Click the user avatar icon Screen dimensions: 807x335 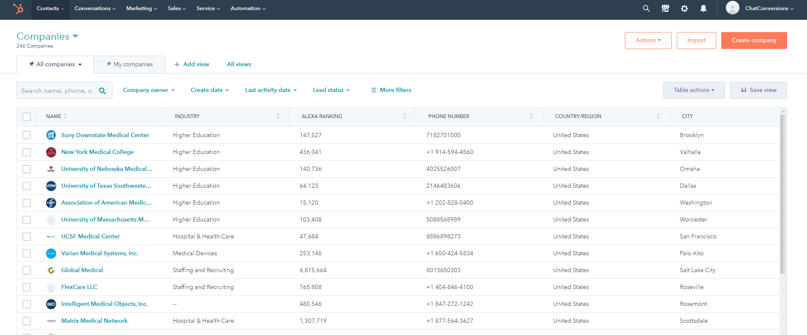(732, 8)
